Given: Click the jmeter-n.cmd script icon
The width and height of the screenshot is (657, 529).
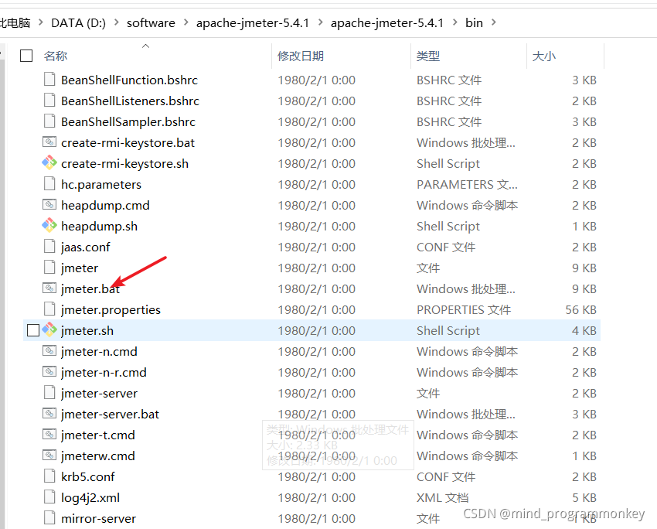Looking at the screenshot, I should [x=49, y=351].
